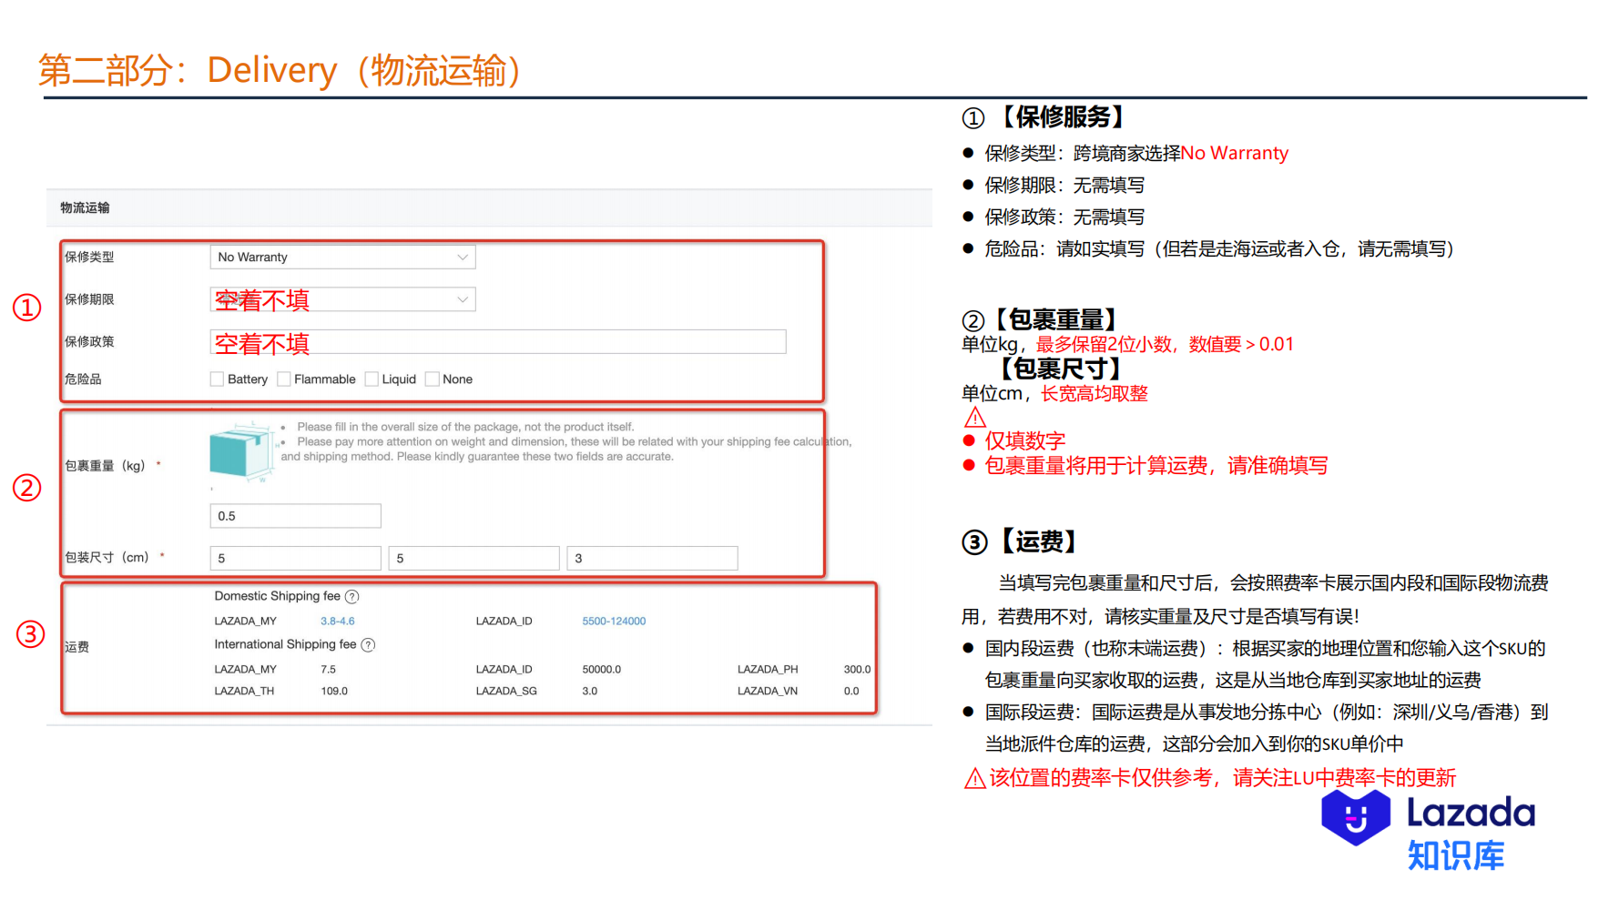
Task: Click the 【保修服务】 heading
Action: point(1063,117)
